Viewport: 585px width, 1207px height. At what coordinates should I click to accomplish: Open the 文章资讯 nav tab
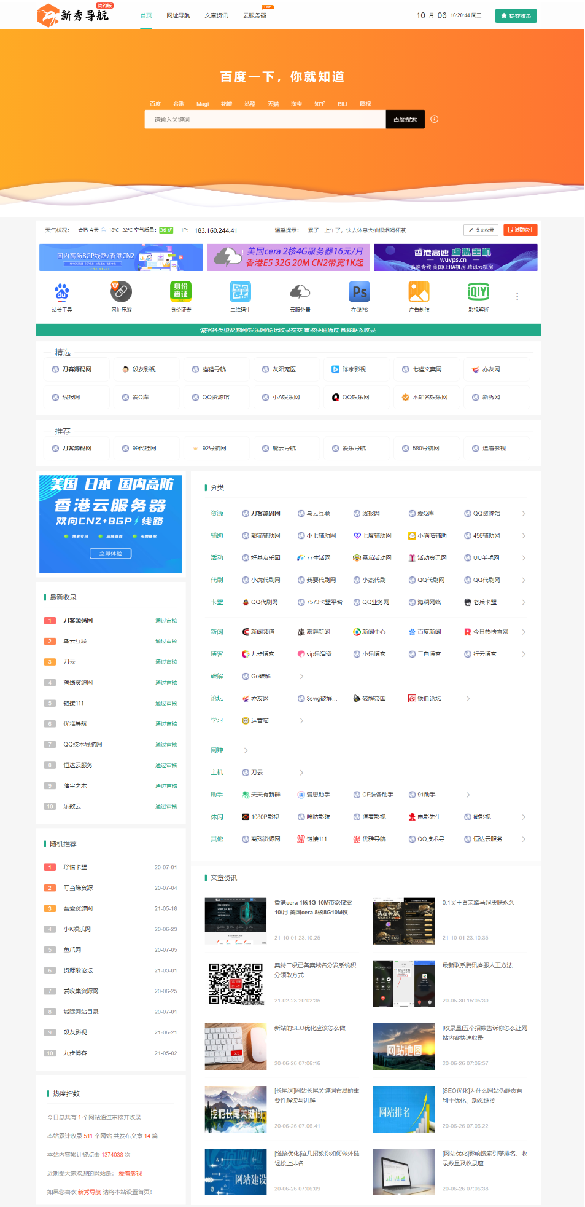pos(217,15)
